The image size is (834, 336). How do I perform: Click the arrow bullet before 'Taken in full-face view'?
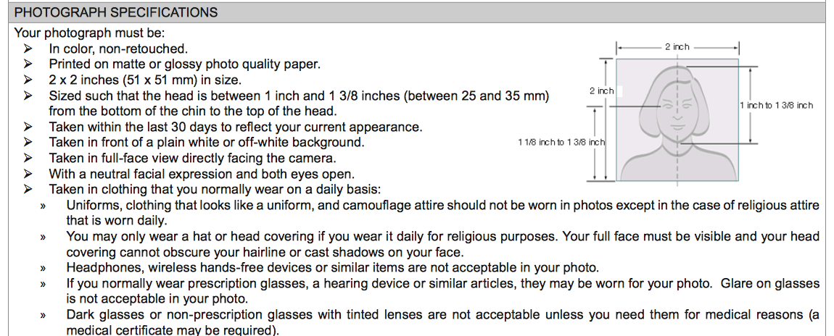click(28, 159)
